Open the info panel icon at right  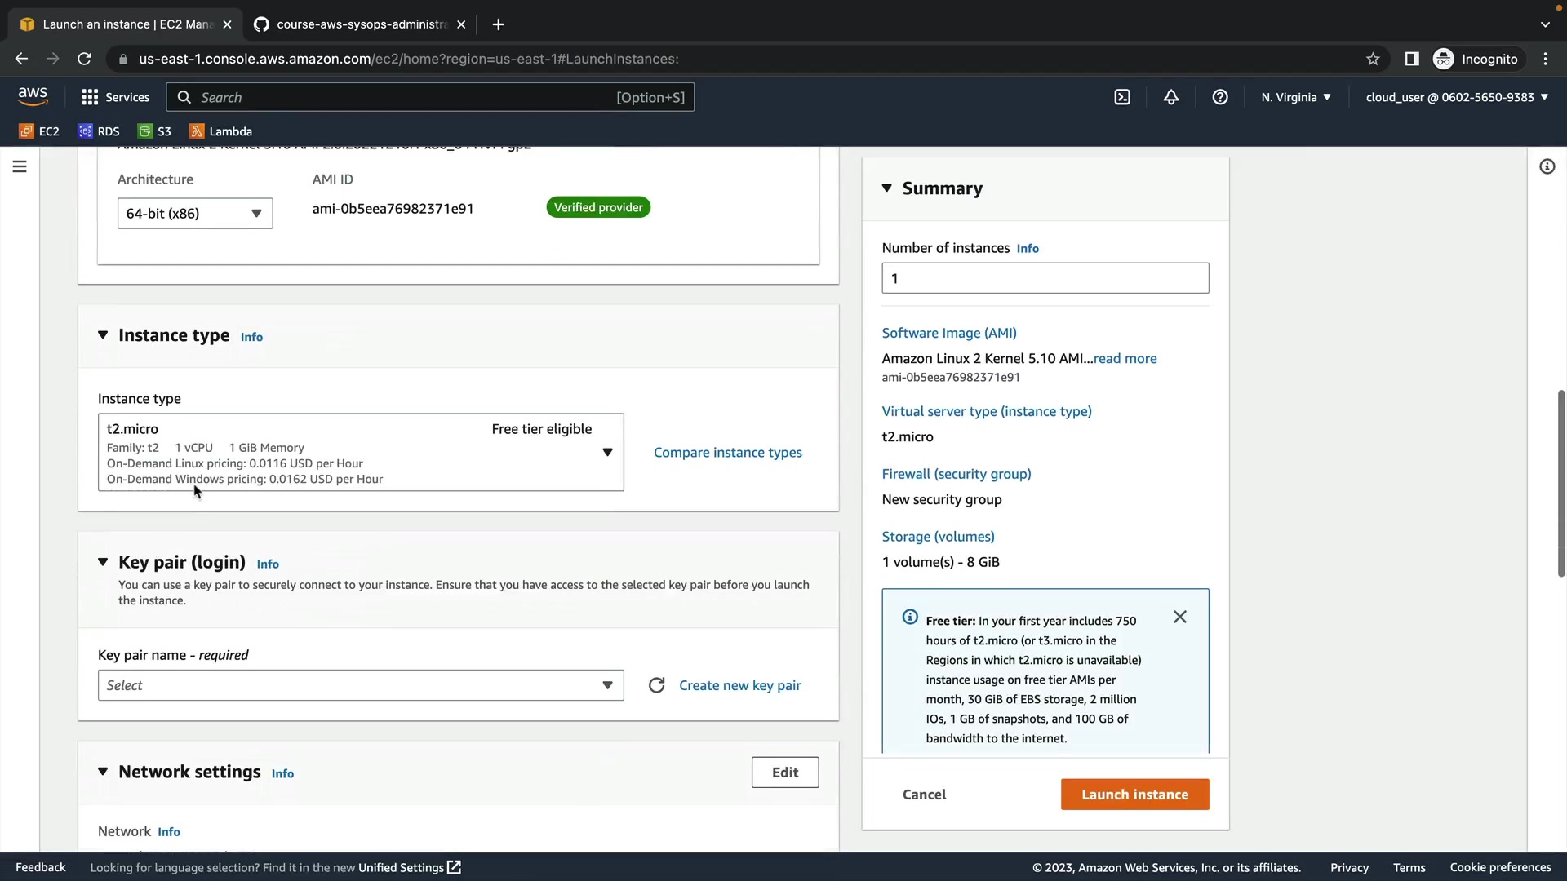point(1547,166)
